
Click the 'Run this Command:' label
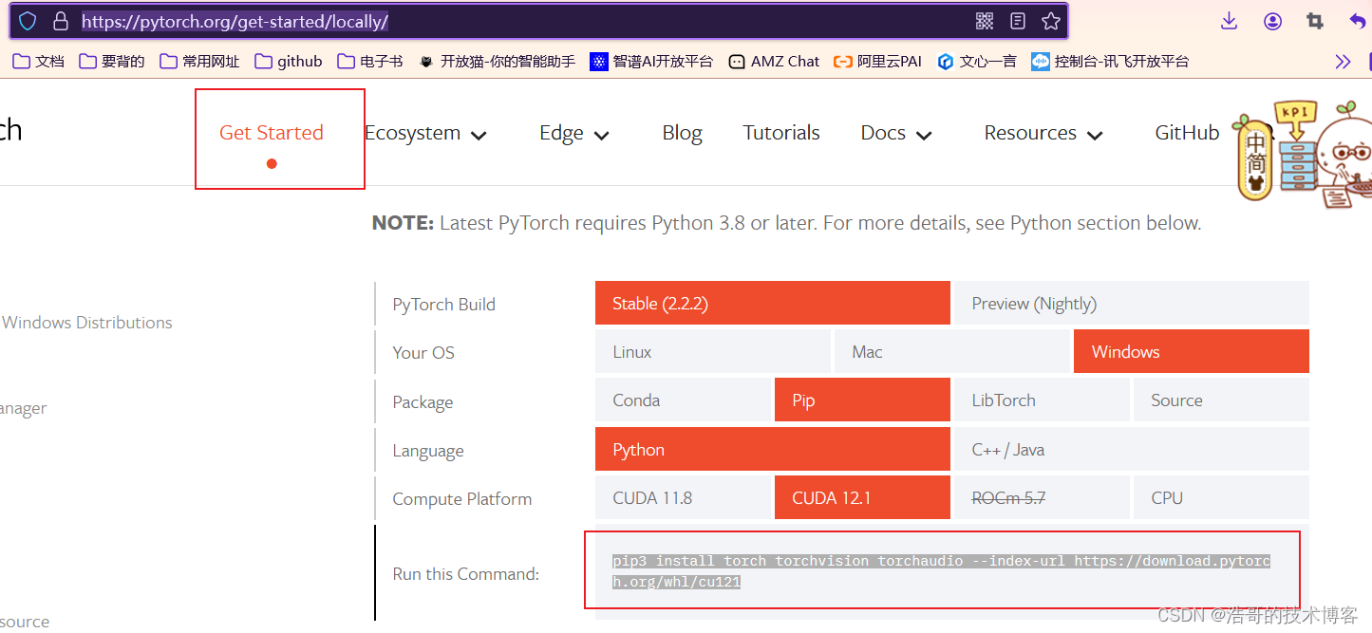(x=466, y=574)
